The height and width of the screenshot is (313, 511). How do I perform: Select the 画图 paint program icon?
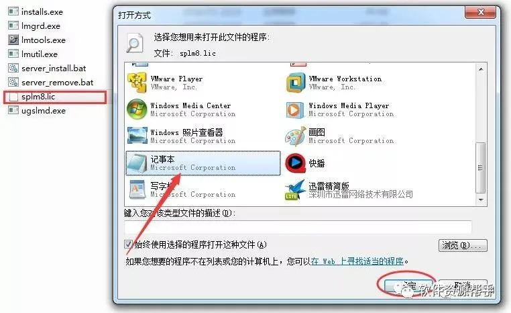[x=296, y=136]
